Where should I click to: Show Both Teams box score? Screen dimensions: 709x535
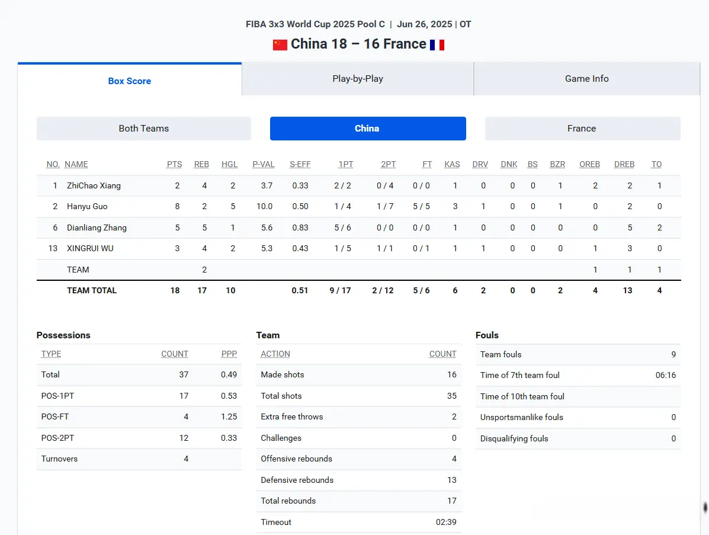tap(143, 129)
